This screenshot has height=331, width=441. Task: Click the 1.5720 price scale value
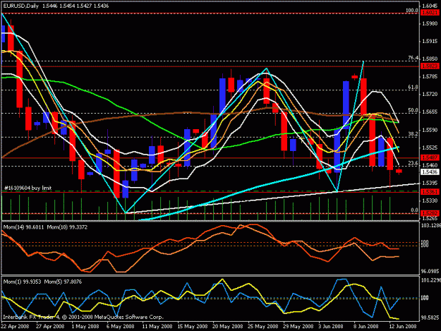[430, 94]
